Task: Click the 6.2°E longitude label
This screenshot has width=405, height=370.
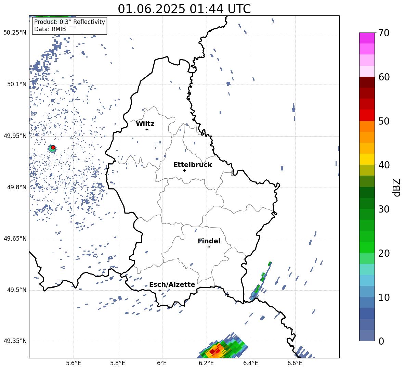Action: (x=206, y=363)
